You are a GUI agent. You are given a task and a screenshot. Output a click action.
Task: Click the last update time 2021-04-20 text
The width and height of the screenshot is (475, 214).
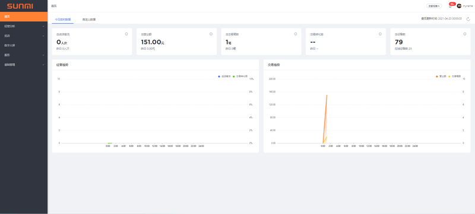[441, 19]
